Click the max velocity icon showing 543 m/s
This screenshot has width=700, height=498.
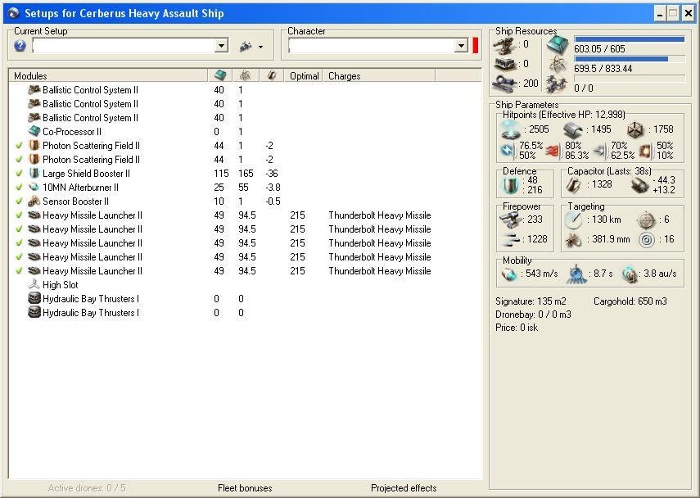(509, 274)
